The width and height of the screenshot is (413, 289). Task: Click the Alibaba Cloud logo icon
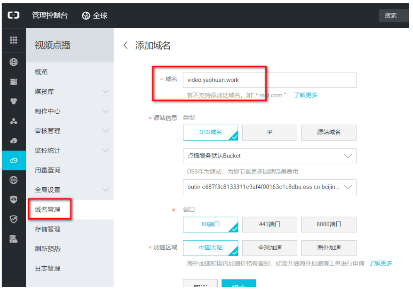13,15
